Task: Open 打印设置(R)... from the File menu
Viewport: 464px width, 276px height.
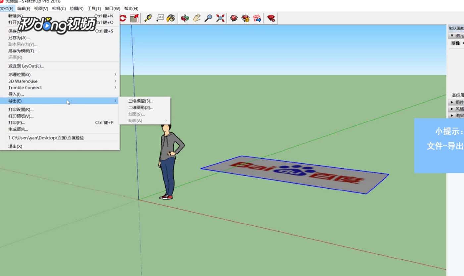Action: (x=60, y=110)
